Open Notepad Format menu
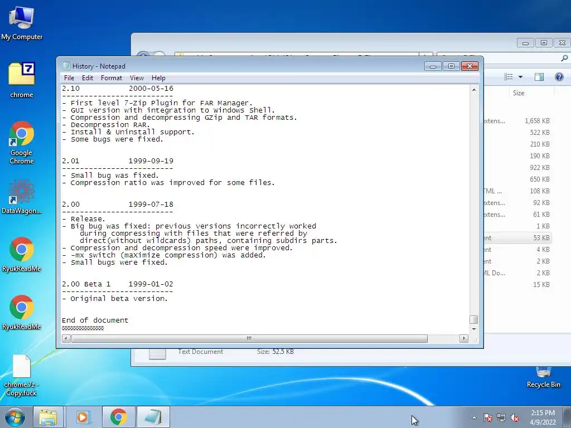The height and width of the screenshot is (428, 571). pyautogui.click(x=112, y=78)
